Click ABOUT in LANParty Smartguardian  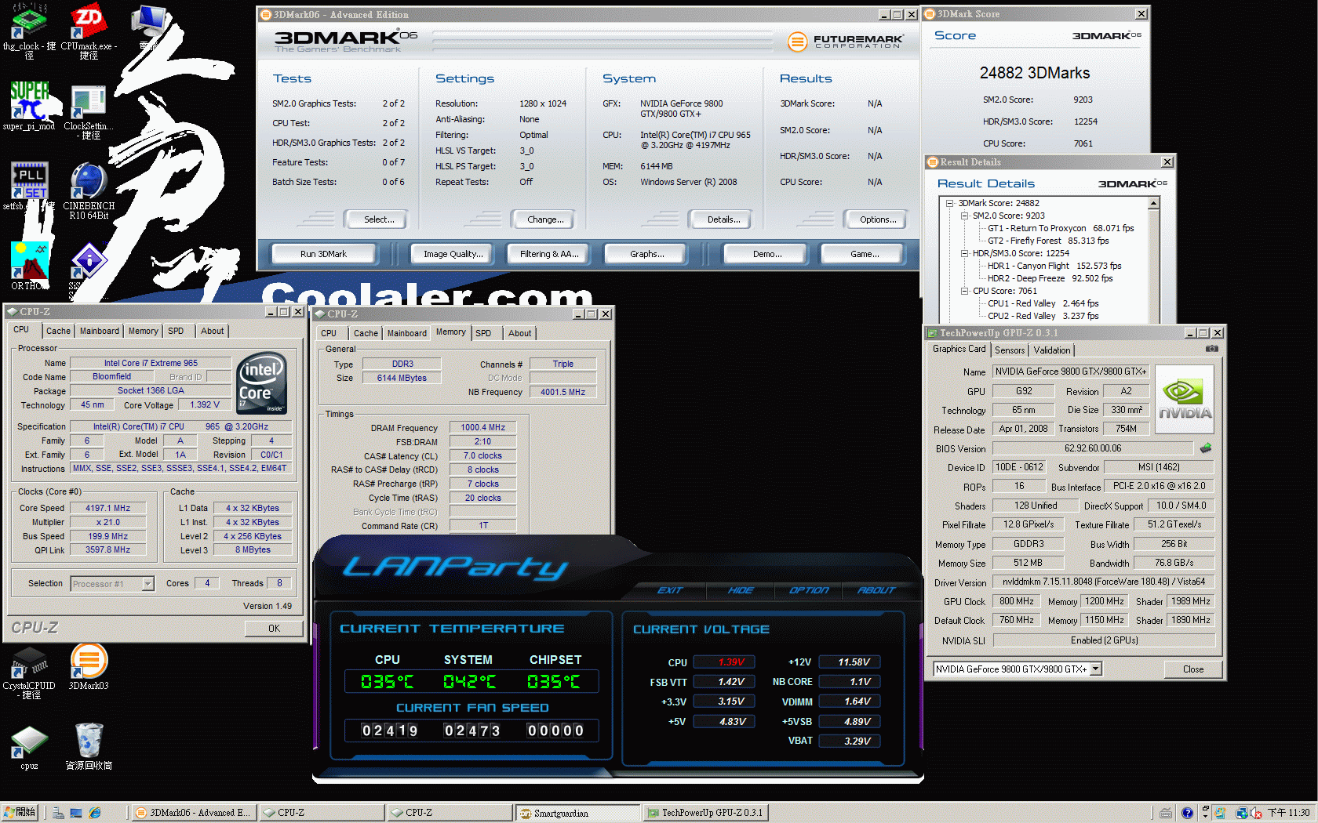877,590
